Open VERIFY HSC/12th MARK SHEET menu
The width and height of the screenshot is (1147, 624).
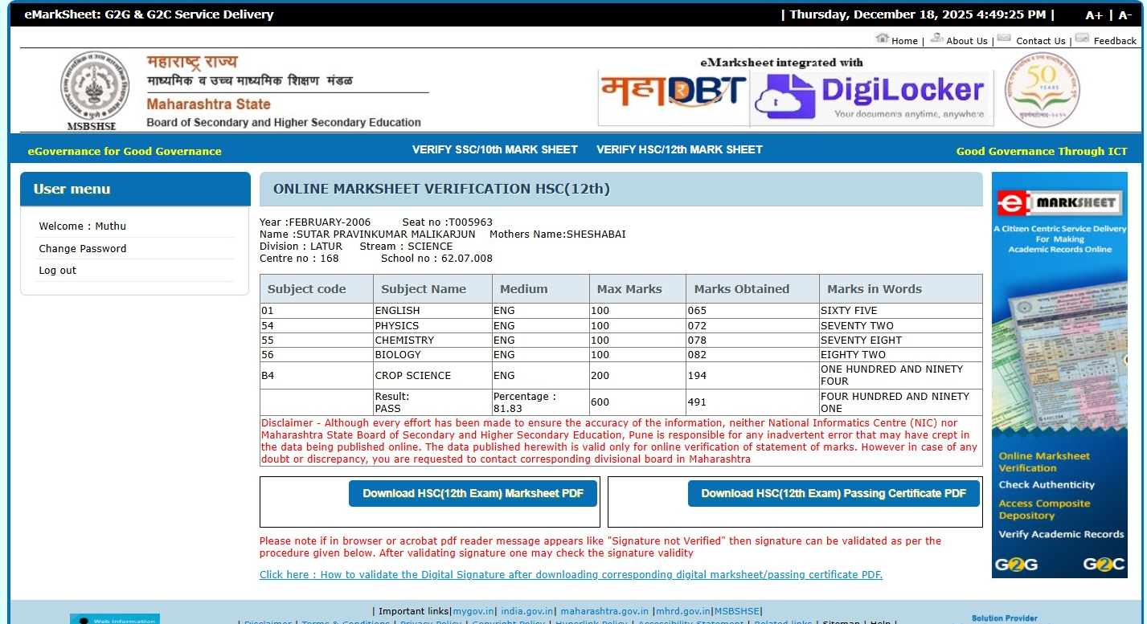pyautogui.click(x=679, y=149)
